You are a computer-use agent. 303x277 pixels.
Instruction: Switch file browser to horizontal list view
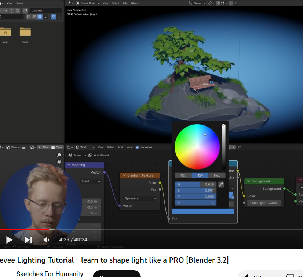(x=34, y=17)
